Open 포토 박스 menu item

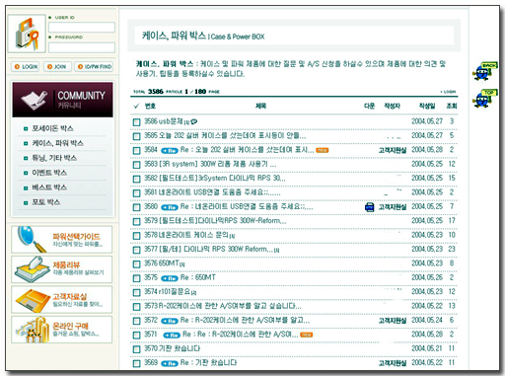point(45,202)
